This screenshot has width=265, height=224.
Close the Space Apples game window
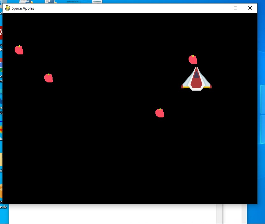250,8
